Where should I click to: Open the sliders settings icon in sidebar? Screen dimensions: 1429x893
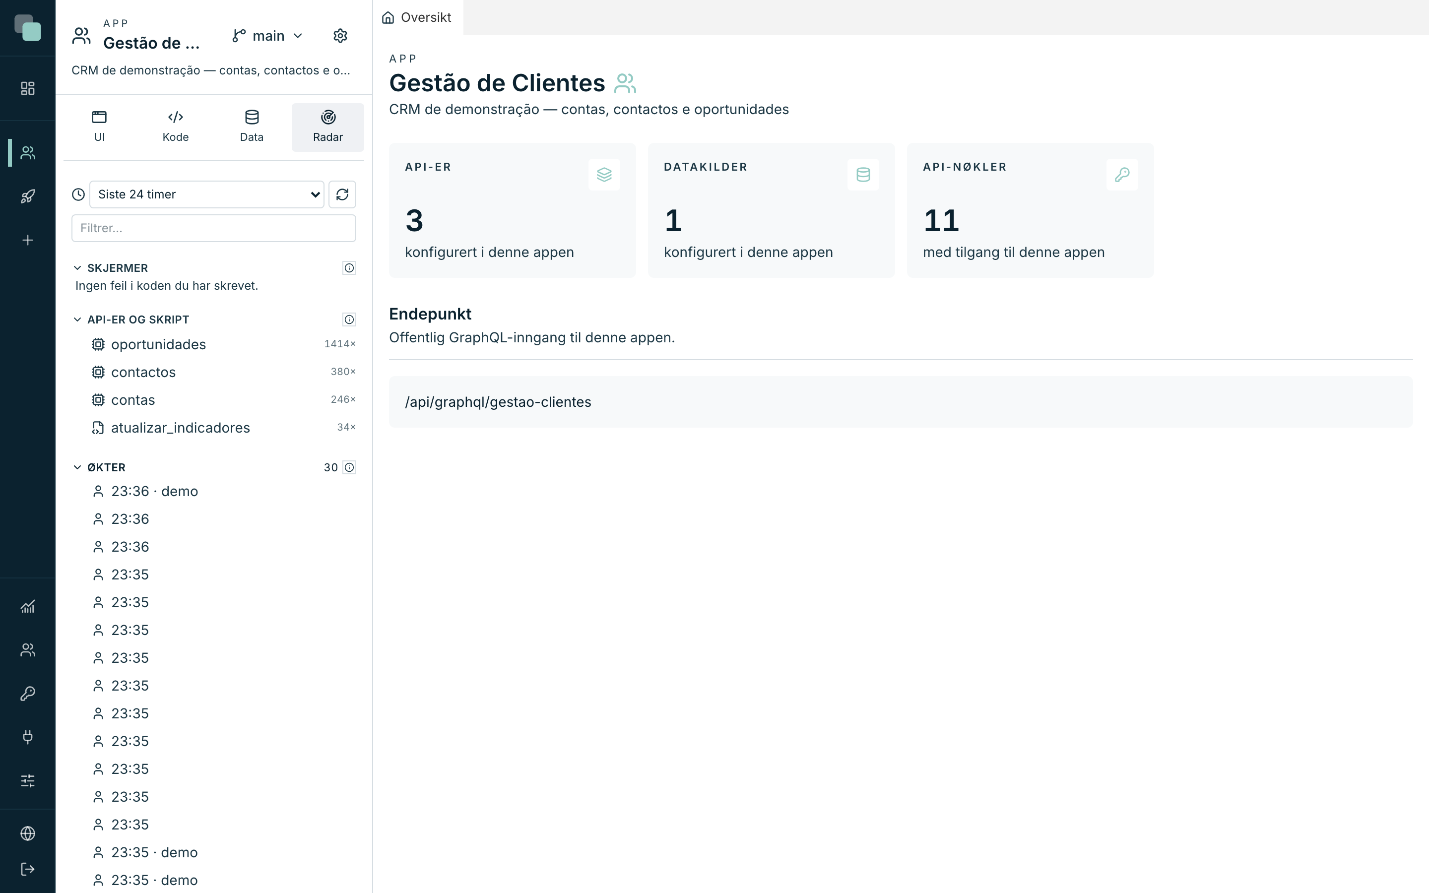pos(28,781)
